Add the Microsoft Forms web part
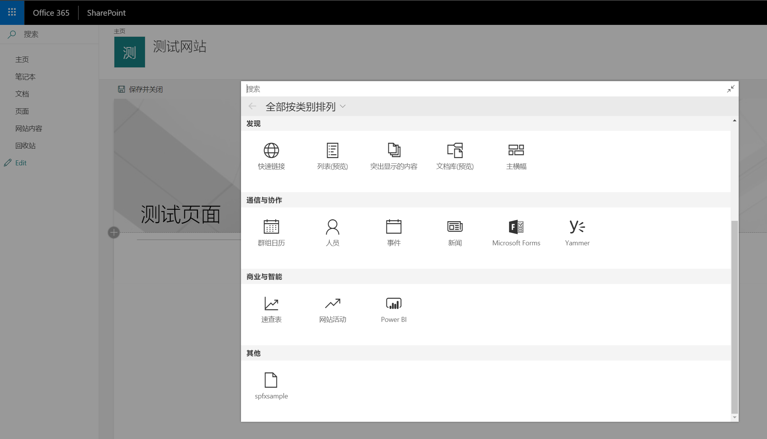Viewport: 767px width, 439px height. (516, 232)
